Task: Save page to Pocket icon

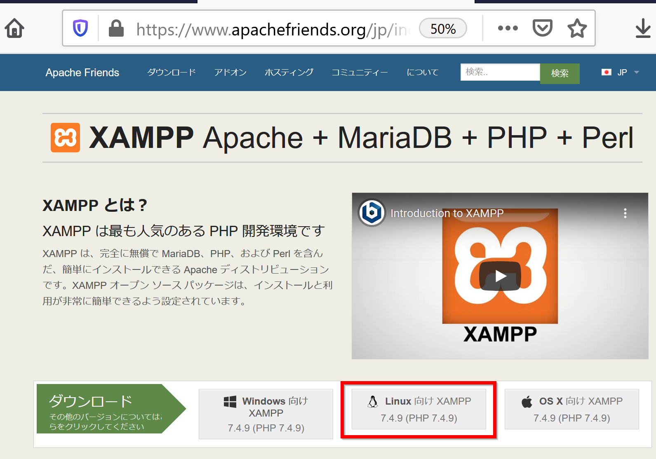Action: point(542,28)
